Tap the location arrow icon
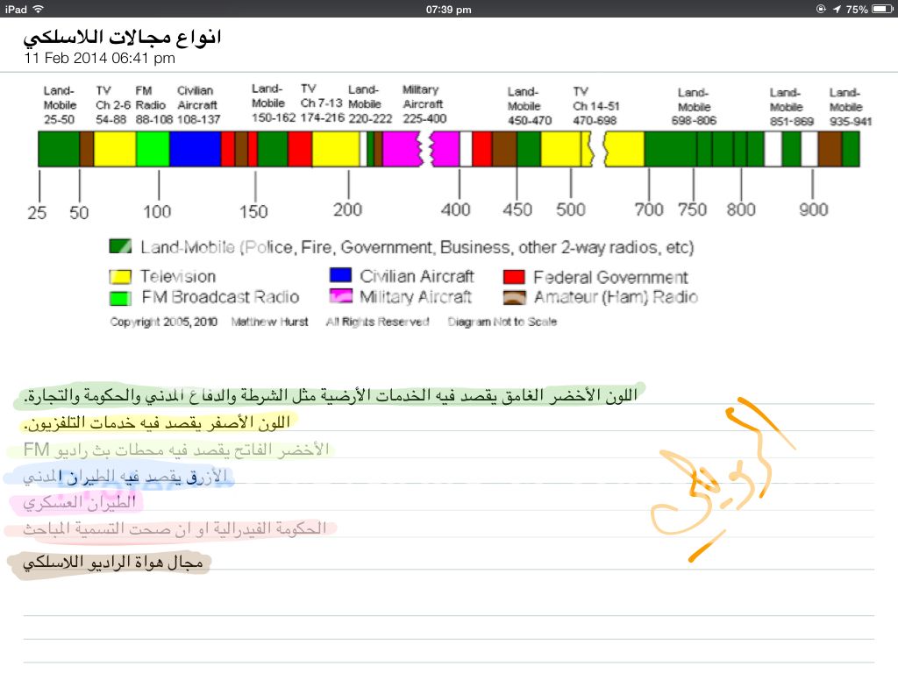 click(837, 9)
